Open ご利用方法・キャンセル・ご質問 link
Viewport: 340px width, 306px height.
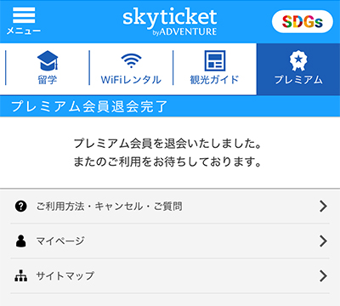click(109, 207)
